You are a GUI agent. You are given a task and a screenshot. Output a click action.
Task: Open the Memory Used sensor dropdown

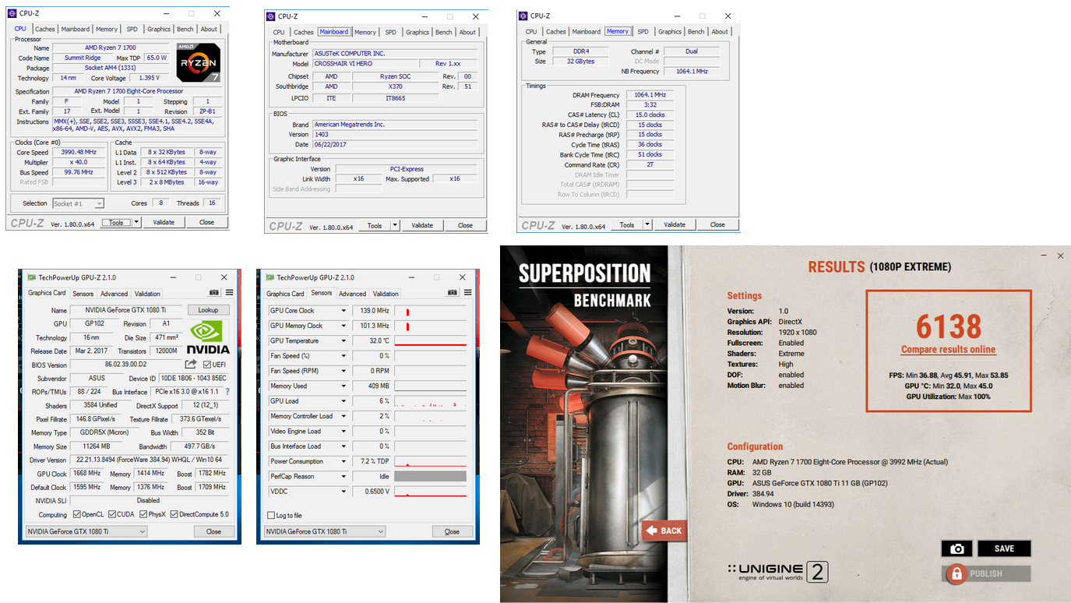point(343,386)
